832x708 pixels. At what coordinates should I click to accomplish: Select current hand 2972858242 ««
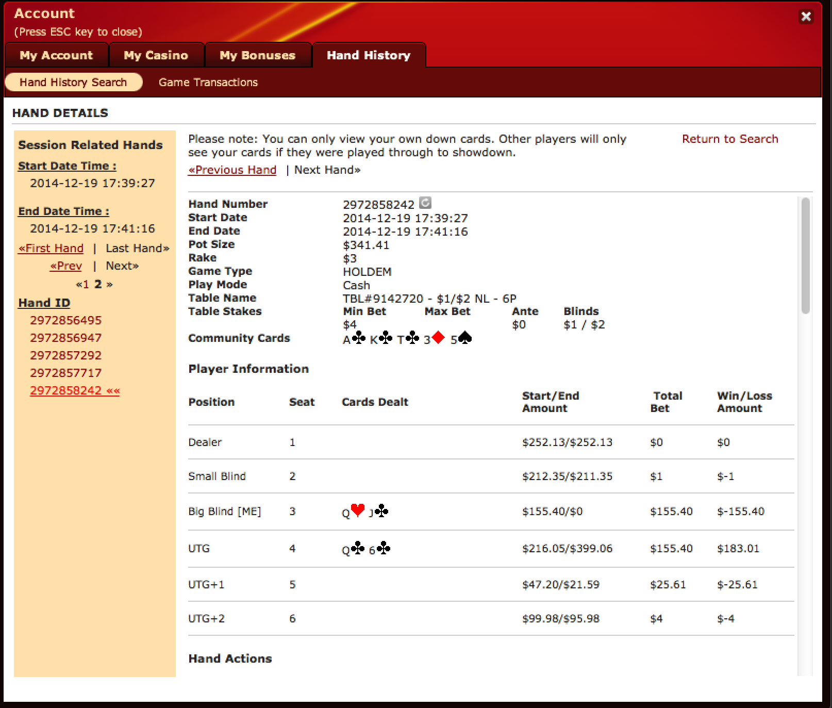point(75,390)
